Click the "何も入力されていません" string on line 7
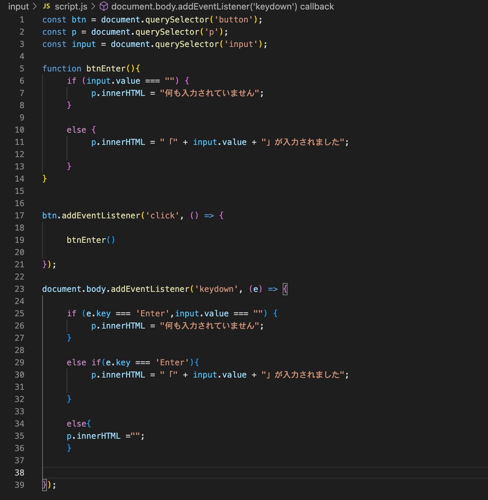The image size is (488, 500). [210, 93]
